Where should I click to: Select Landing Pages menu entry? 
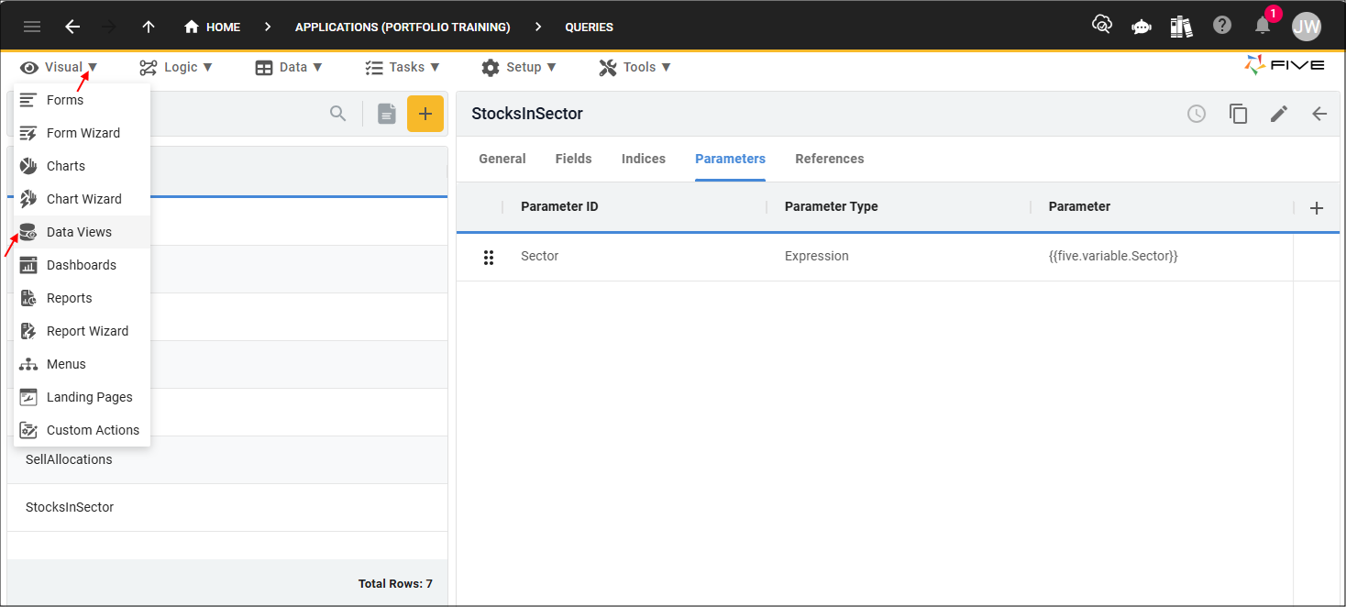pos(82,397)
